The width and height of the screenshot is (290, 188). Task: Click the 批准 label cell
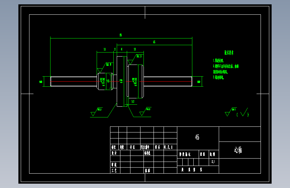tap(148, 170)
